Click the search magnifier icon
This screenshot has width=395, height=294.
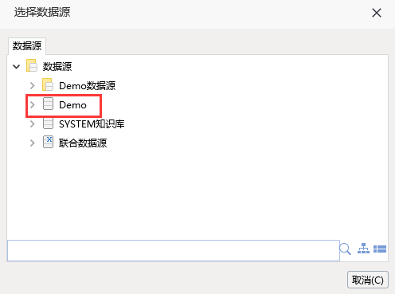coord(345,249)
